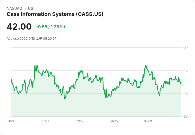Click the -0.58(-1.36%) price change
195x135 pixels.
(51, 27)
